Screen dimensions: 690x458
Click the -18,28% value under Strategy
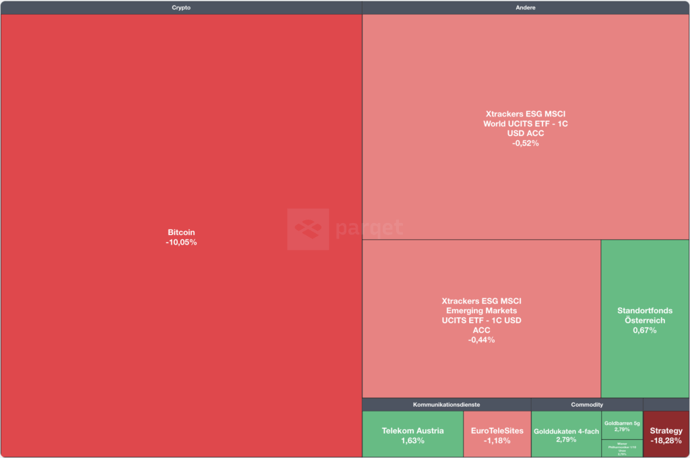[666, 440]
